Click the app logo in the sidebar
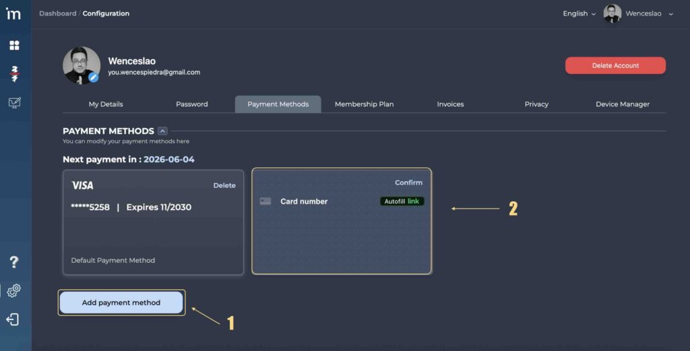The image size is (690, 351). [x=13, y=14]
